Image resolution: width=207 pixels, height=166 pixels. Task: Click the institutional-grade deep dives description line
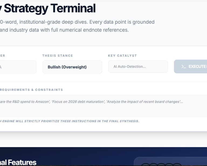click(77, 22)
